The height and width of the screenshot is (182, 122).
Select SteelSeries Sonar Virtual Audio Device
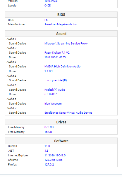coord(68,113)
